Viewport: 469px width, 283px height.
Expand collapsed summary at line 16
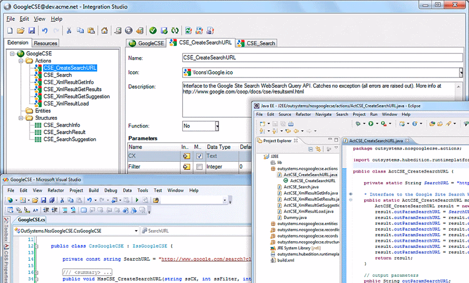(x=36, y=272)
